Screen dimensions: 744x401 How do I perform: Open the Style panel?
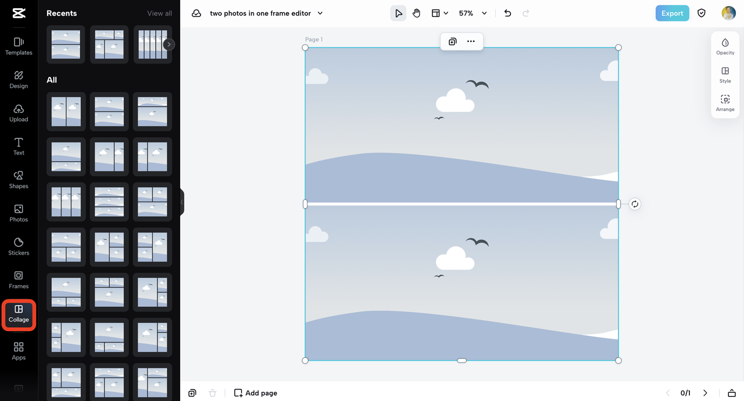tap(725, 75)
